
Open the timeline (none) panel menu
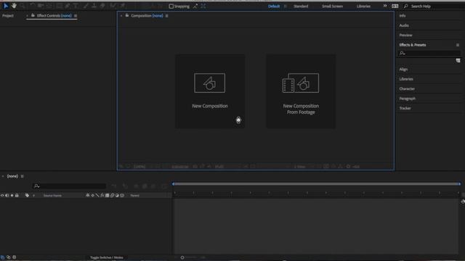click(x=23, y=176)
